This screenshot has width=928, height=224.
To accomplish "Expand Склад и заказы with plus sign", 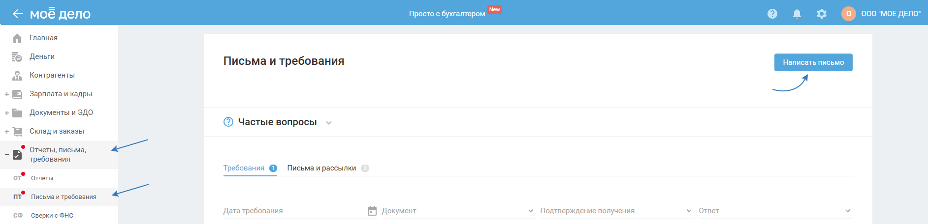I will [x=7, y=132].
